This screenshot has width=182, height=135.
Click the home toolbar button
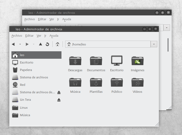57,44
